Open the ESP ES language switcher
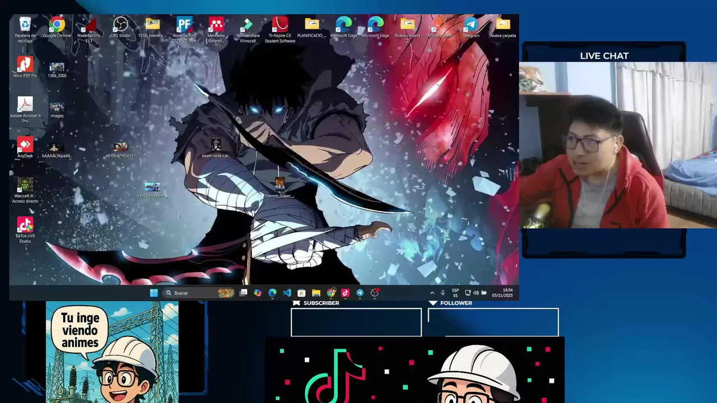 tap(455, 293)
